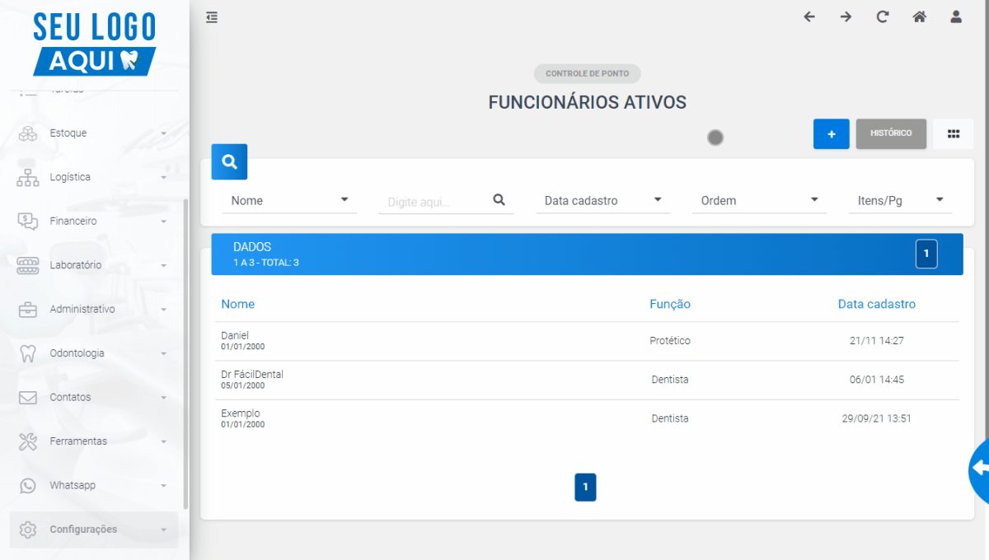The width and height of the screenshot is (989, 560).
Task: Click the blue magnifier search button
Action: click(x=229, y=162)
